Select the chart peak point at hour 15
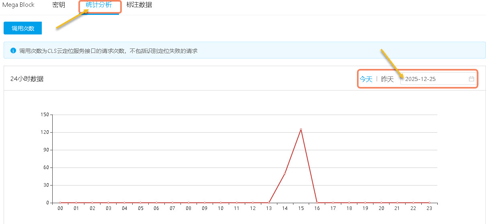This screenshot has height=224, width=486. pyautogui.click(x=301, y=129)
